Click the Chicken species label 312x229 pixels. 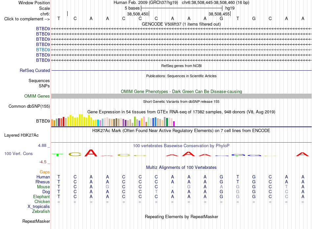42,201
